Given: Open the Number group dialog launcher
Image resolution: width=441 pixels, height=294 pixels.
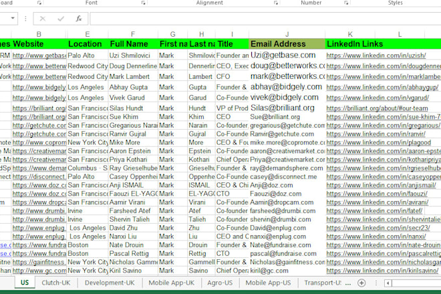Looking at the screenshot, I should pyautogui.click(x=346, y=3).
